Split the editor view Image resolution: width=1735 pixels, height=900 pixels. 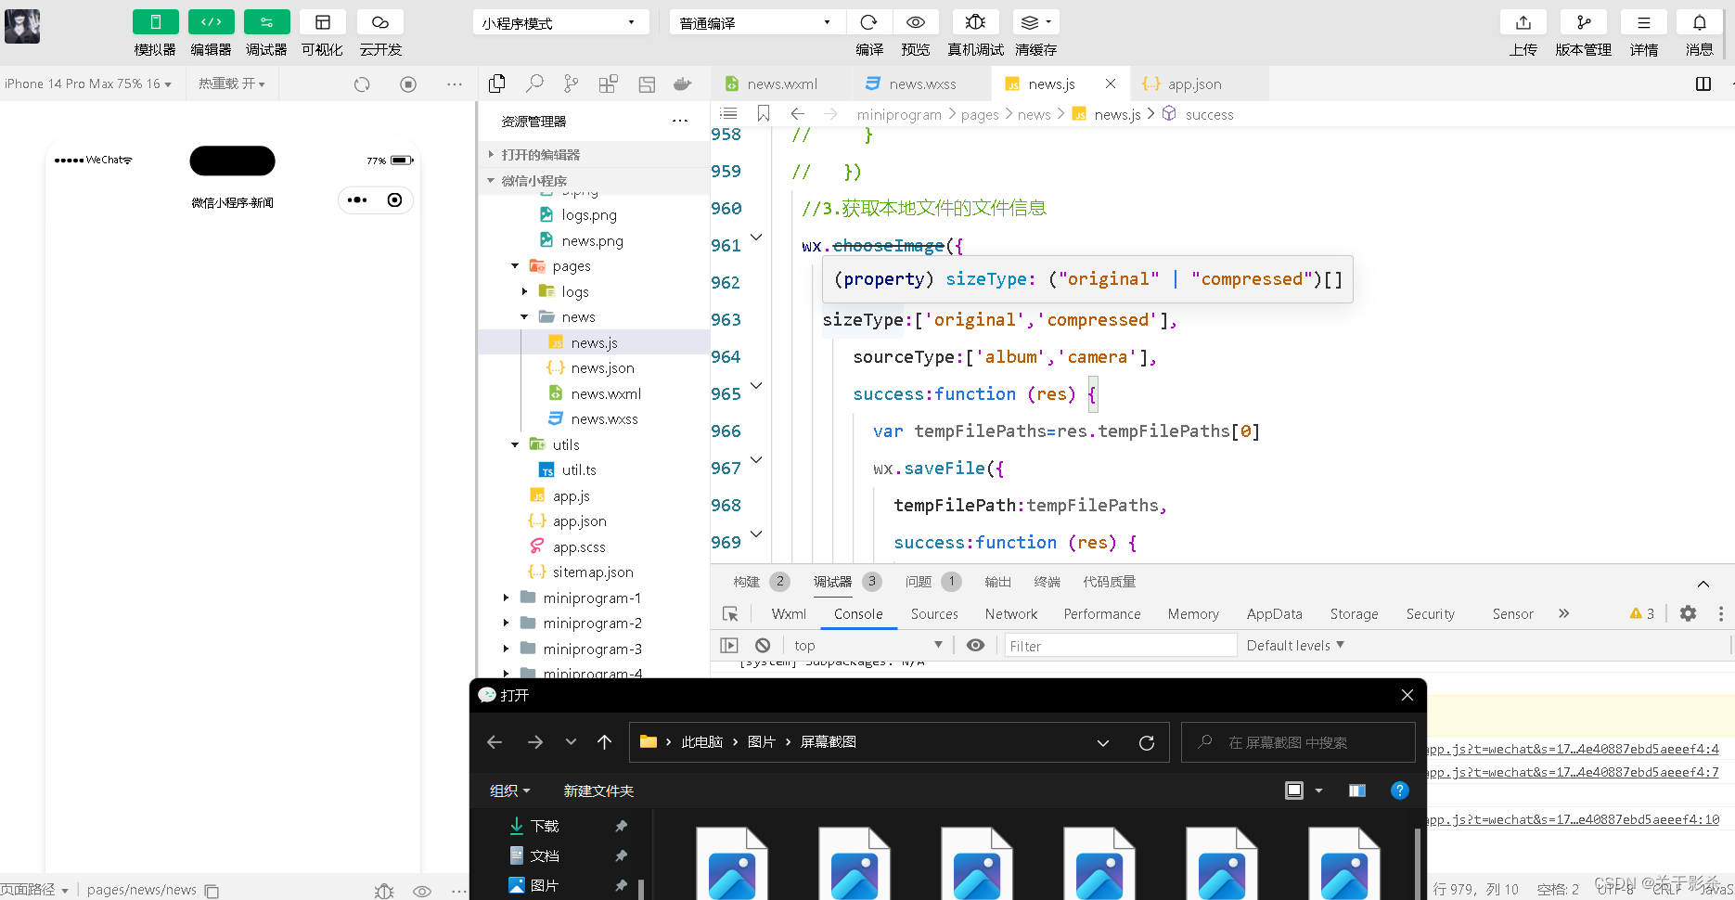[x=1703, y=84]
